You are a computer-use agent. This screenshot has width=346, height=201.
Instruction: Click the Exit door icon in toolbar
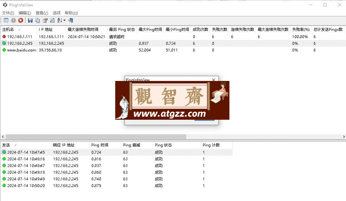(71, 20)
